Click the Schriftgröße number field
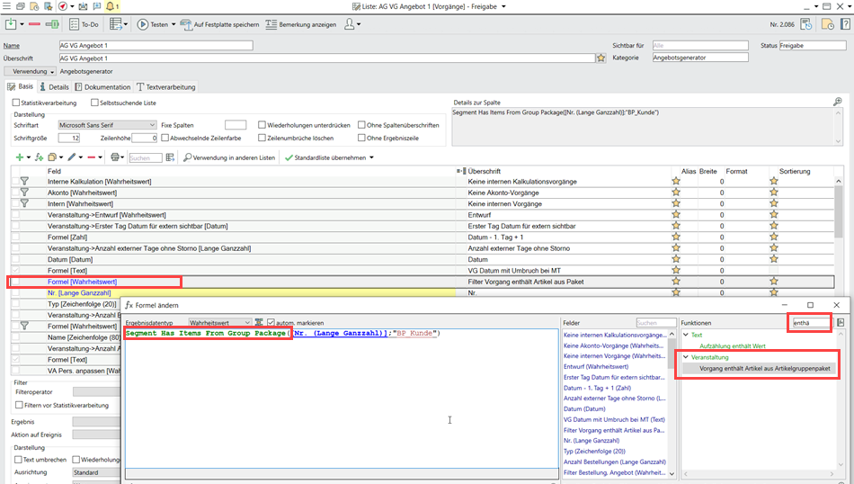Viewport: 854px width, 484px height. (x=69, y=138)
